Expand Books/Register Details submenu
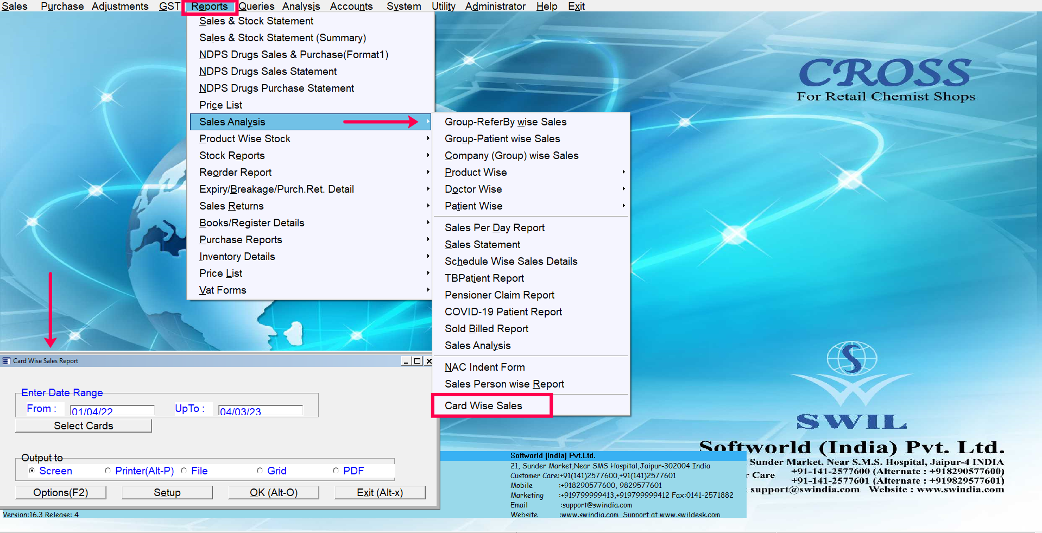 (311, 223)
